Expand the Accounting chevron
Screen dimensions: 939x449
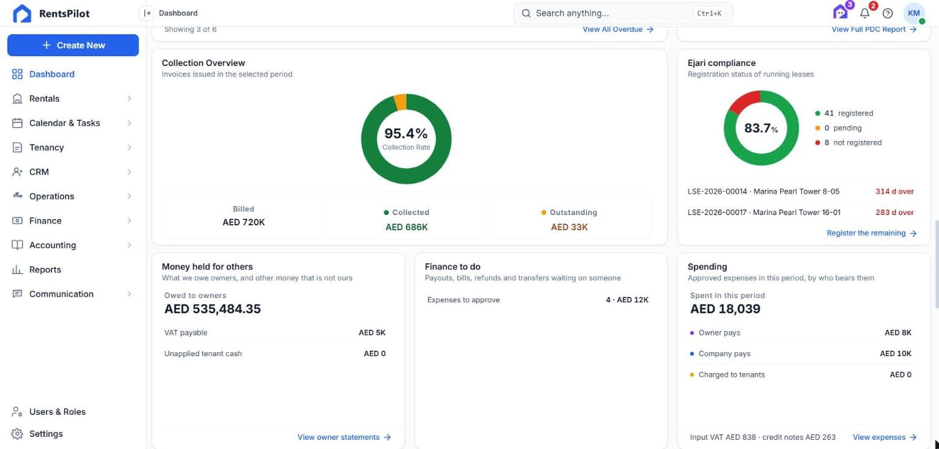(129, 245)
